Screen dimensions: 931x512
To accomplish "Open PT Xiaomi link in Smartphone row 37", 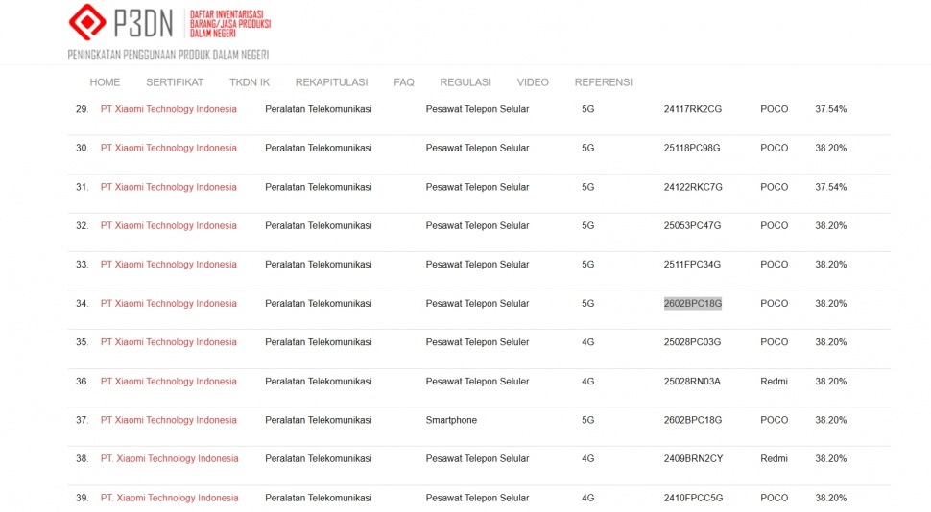I will coord(168,420).
